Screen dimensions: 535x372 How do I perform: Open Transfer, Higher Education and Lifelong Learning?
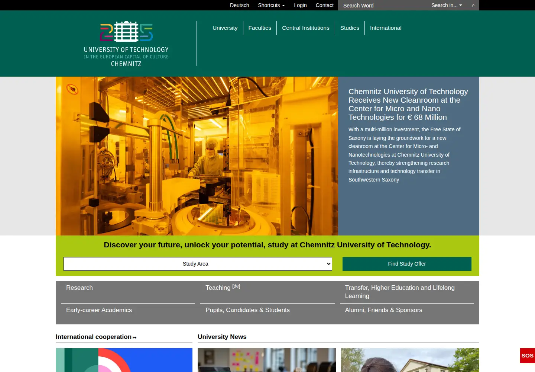click(x=400, y=292)
